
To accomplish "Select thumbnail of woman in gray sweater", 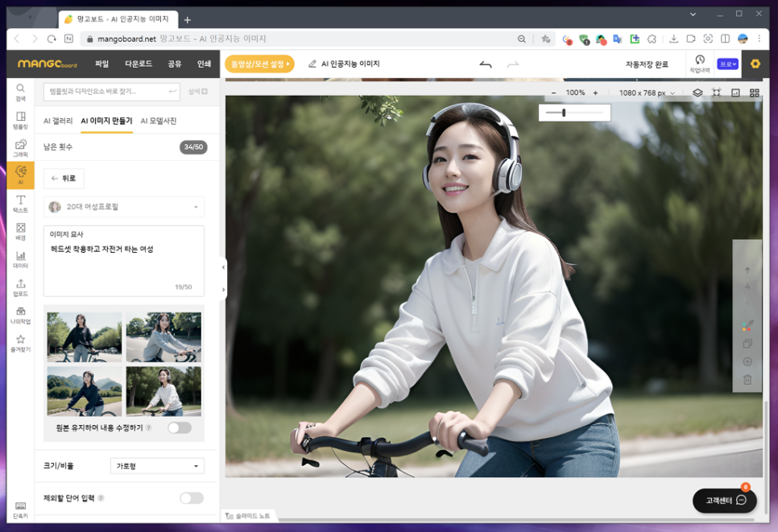I will [163, 337].
